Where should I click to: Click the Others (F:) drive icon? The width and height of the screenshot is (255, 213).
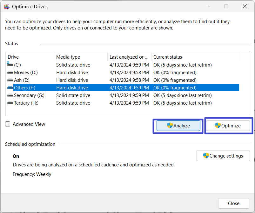(10, 88)
